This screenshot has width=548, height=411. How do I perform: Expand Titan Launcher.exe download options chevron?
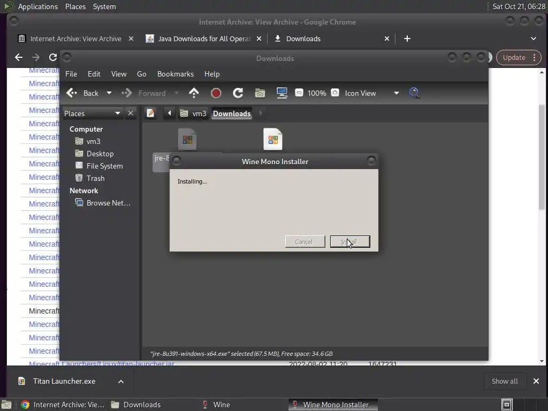click(121, 382)
